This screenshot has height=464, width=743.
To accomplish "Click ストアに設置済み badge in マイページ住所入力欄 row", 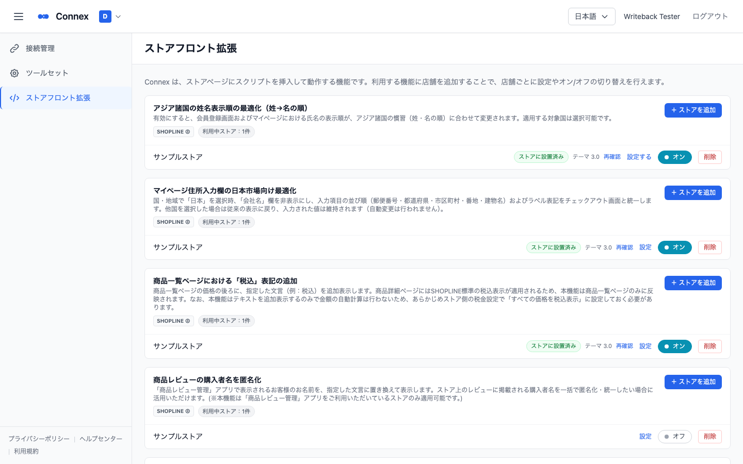I will pyautogui.click(x=554, y=247).
